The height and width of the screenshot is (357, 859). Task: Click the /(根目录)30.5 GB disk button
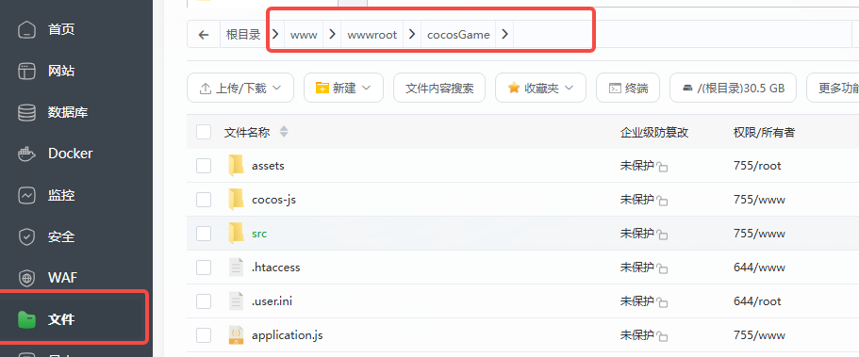point(733,88)
